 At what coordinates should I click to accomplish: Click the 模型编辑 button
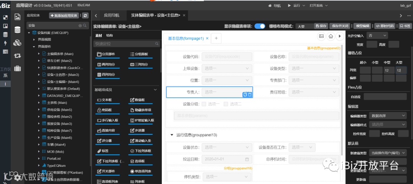[x=363, y=26]
